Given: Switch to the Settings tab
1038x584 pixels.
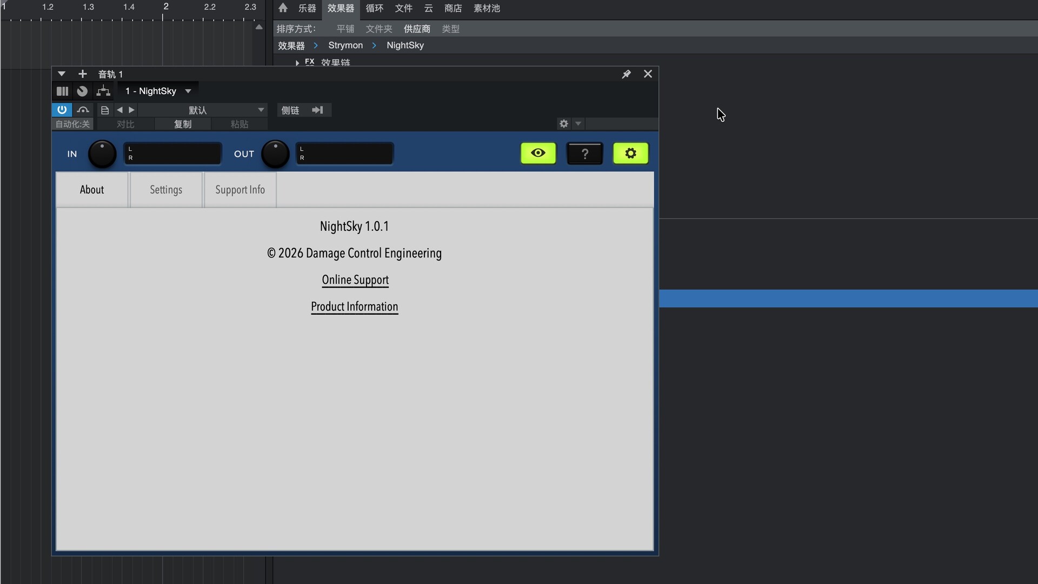Looking at the screenshot, I should click(x=166, y=190).
